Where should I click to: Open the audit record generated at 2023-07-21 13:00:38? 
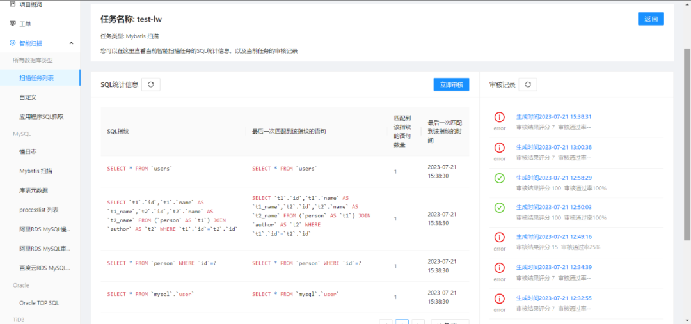click(554, 147)
